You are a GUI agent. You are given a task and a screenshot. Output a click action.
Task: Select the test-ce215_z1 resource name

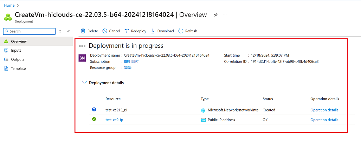point(116,110)
